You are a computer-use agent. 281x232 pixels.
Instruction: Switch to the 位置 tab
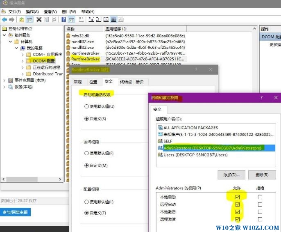93,82
